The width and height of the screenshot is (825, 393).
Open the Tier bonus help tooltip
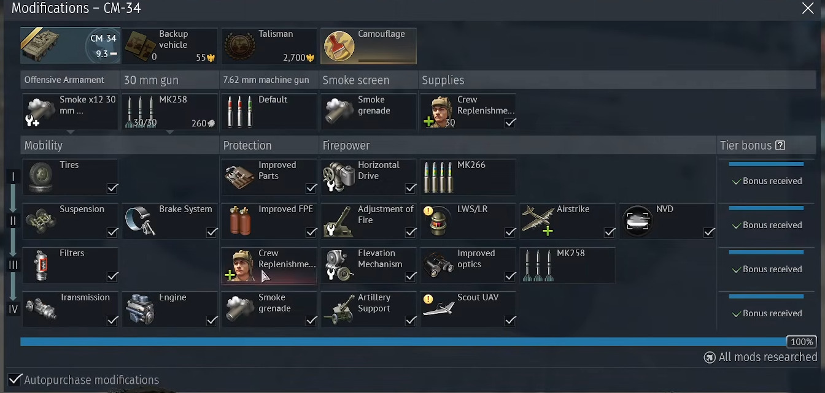pos(780,145)
